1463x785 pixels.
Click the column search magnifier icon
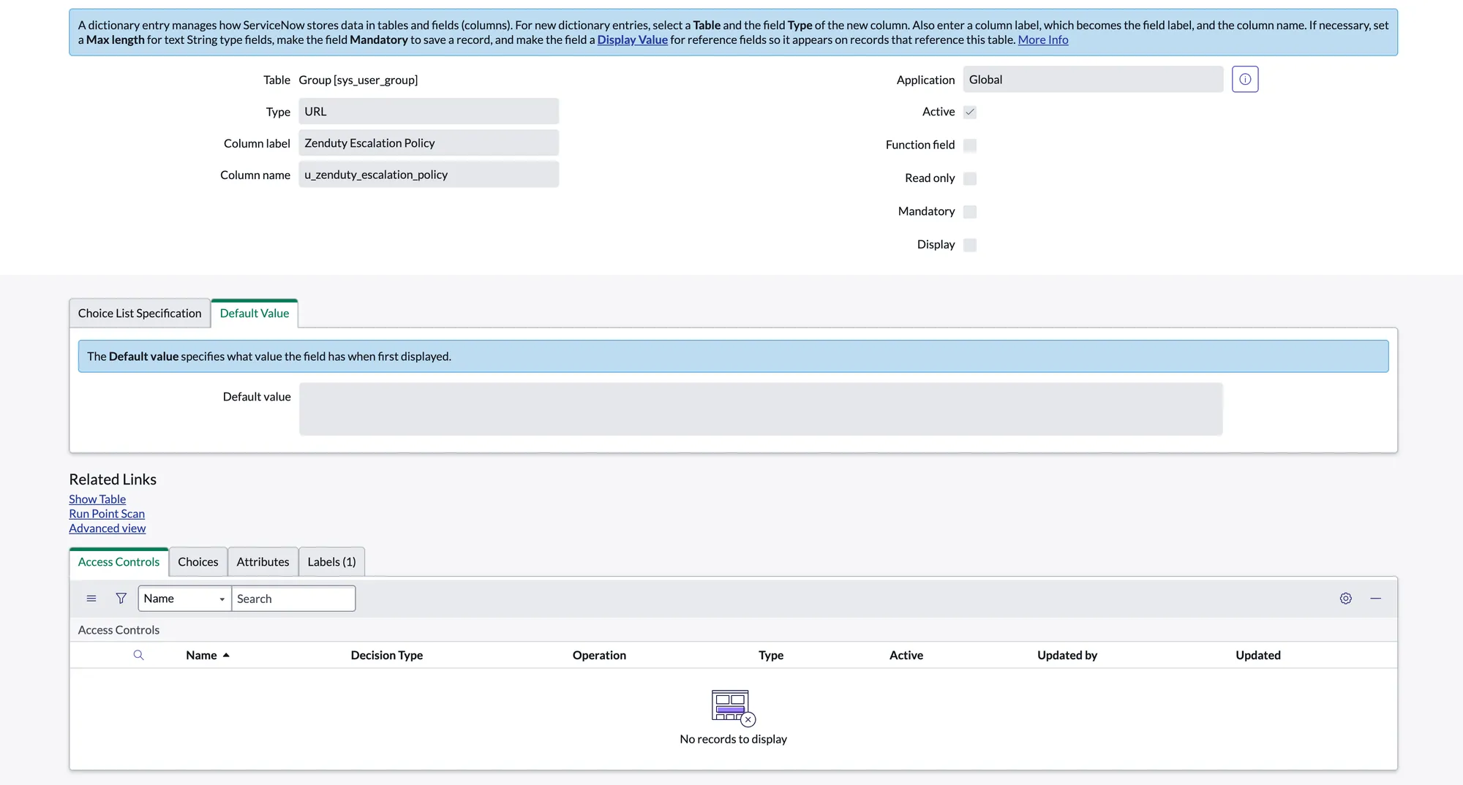tap(138, 655)
